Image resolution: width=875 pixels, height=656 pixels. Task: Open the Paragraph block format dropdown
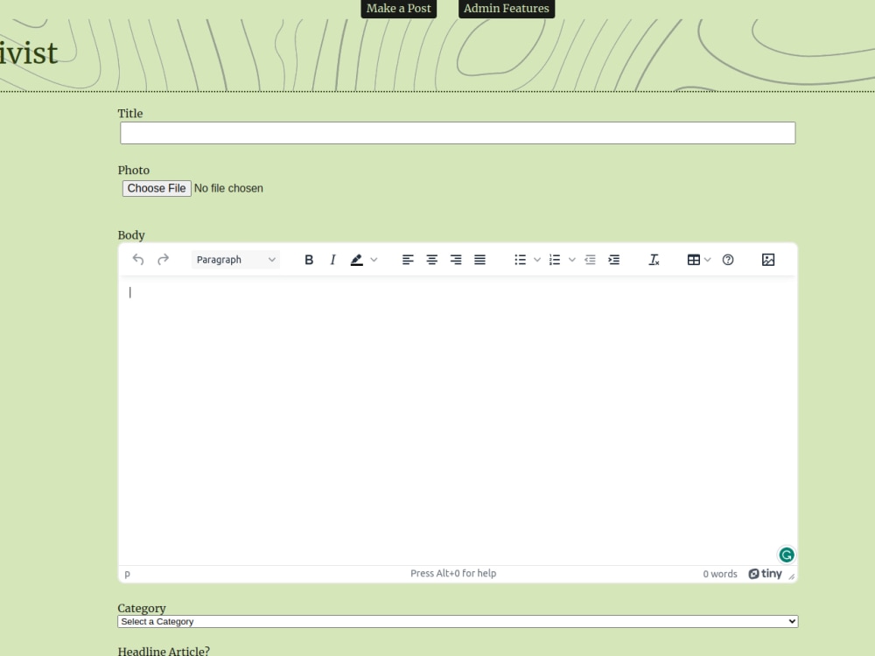pyautogui.click(x=235, y=260)
